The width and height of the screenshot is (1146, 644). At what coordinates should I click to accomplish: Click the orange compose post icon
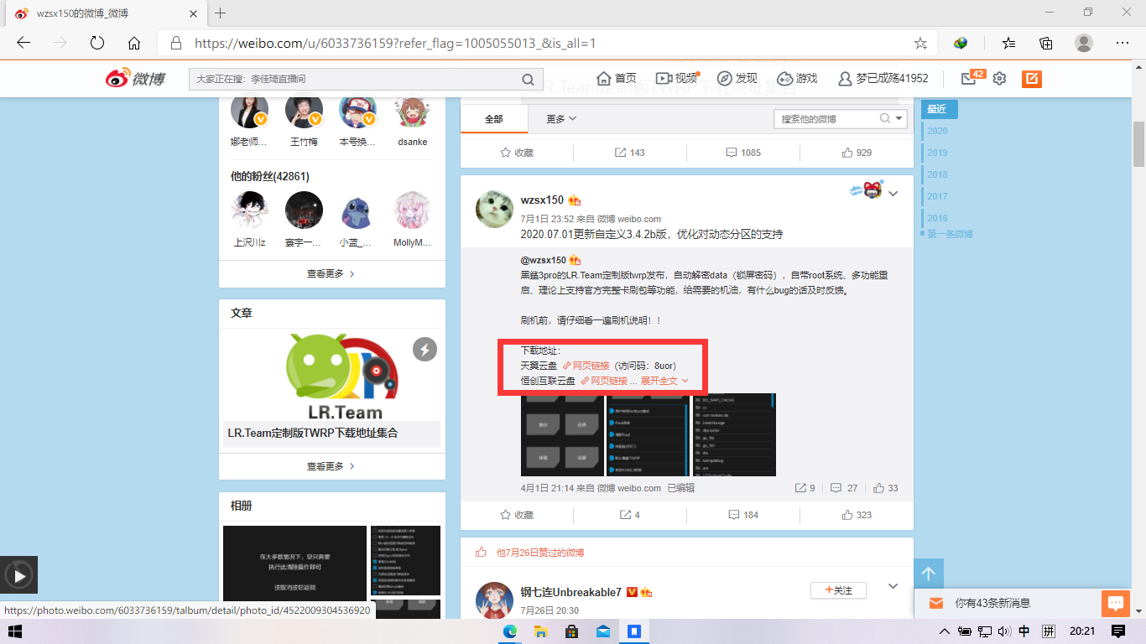1032,78
